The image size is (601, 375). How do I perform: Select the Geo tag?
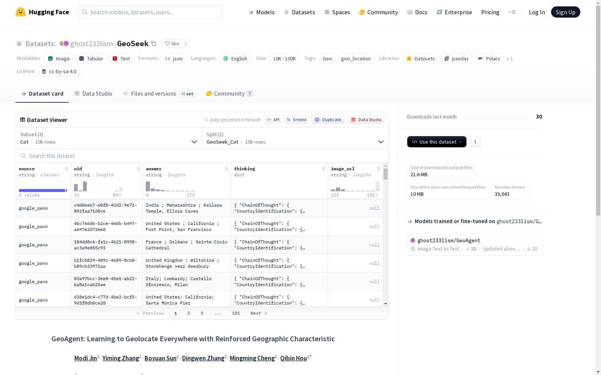coord(327,58)
